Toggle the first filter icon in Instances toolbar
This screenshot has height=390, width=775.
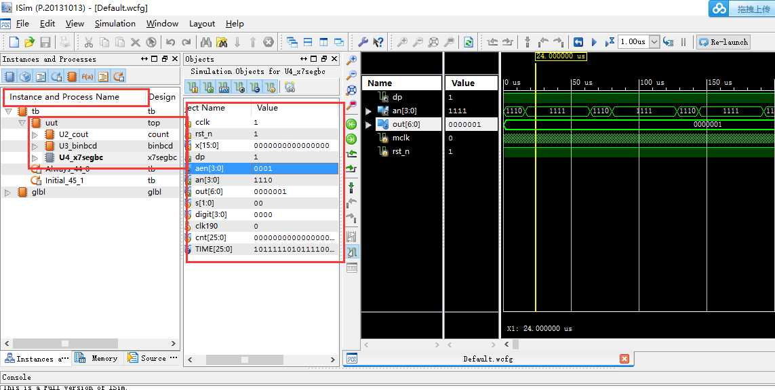(x=9, y=76)
